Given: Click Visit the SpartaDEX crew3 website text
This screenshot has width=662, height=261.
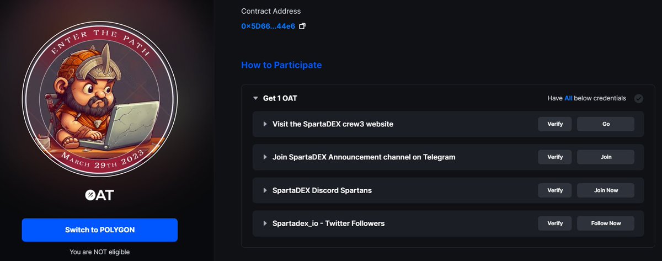Looking at the screenshot, I should 333,124.
